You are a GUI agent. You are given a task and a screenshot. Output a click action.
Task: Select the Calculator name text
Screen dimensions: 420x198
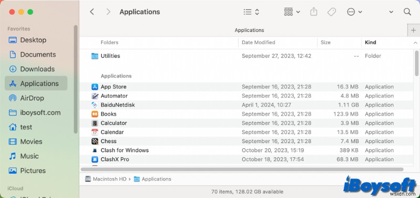(x=114, y=123)
